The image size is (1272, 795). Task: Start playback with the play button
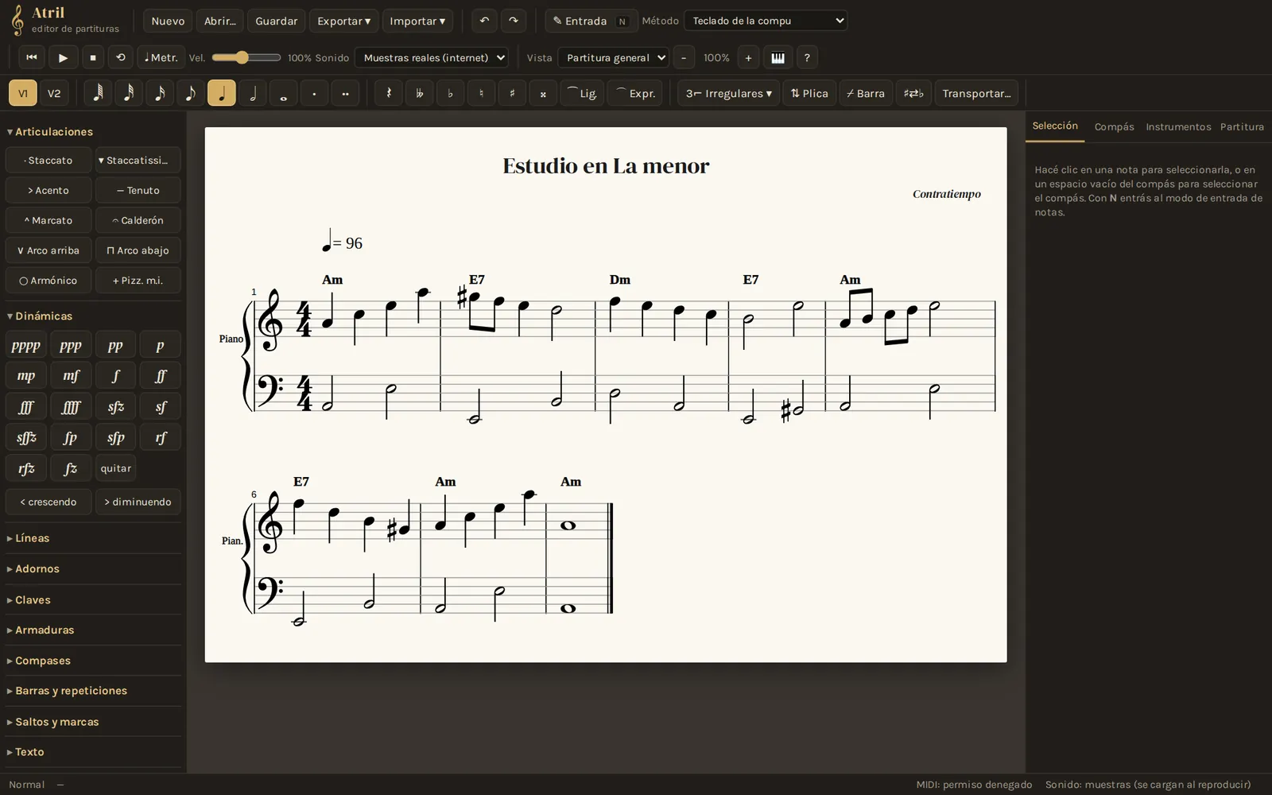coord(63,57)
